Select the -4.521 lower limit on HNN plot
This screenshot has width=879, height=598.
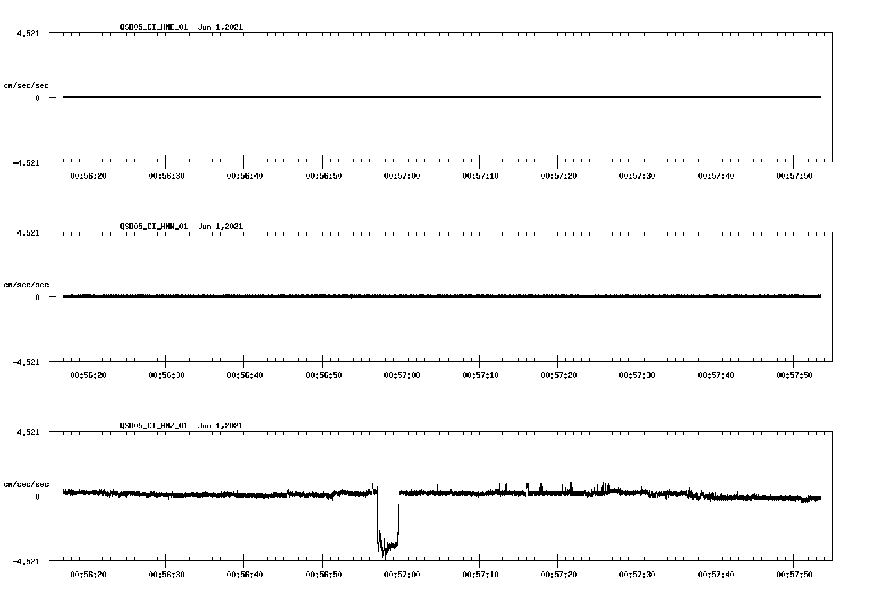26,362
